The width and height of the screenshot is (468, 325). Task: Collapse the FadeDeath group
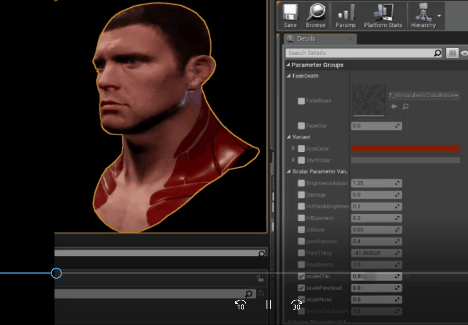288,76
